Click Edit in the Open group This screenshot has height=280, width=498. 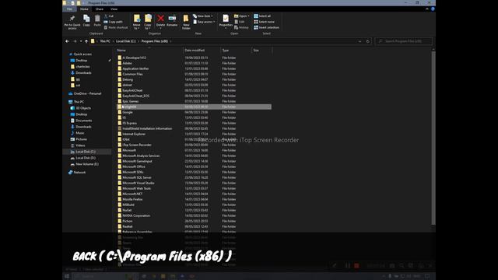(240, 22)
